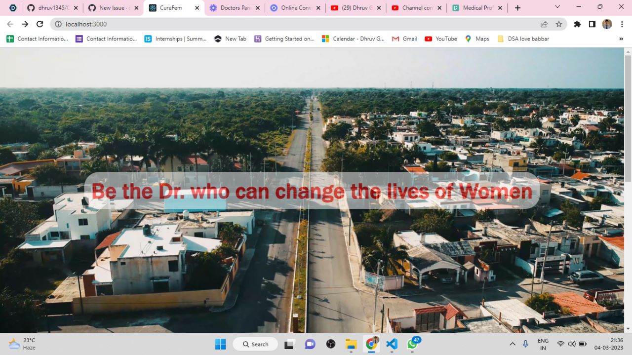Open the second Contact Information bookmark
This screenshot has width=632, height=355.
(x=106, y=39)
